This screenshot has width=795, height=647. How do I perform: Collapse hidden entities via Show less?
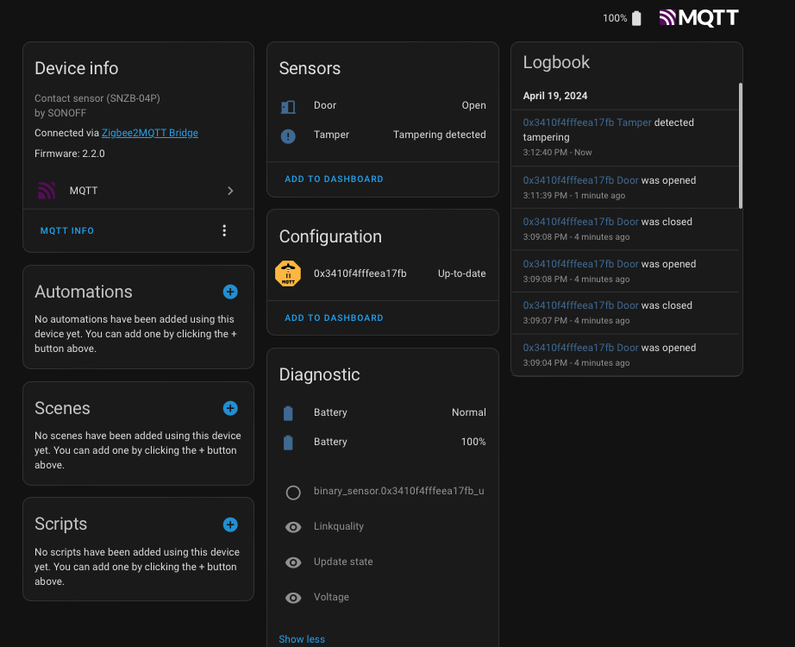pos(302,639)
